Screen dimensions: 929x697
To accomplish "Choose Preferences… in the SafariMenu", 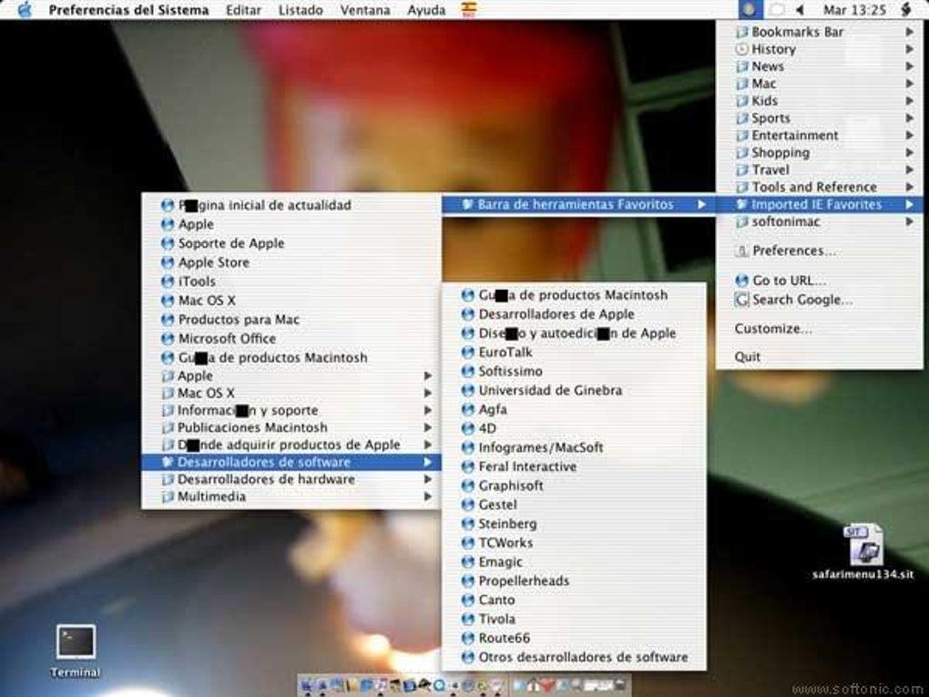I will click(820, 251).
